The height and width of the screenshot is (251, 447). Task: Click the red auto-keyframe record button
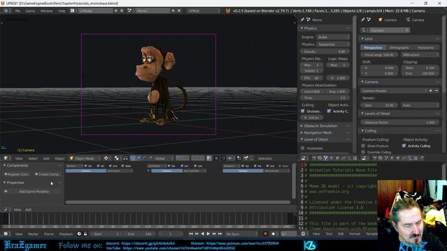click(265, 234)
